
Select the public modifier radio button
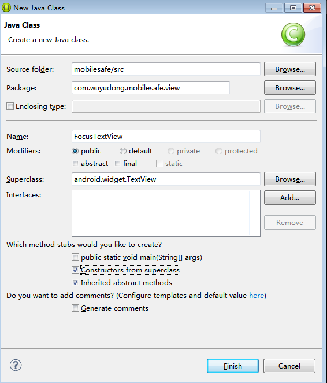click(x=75, y=151)
